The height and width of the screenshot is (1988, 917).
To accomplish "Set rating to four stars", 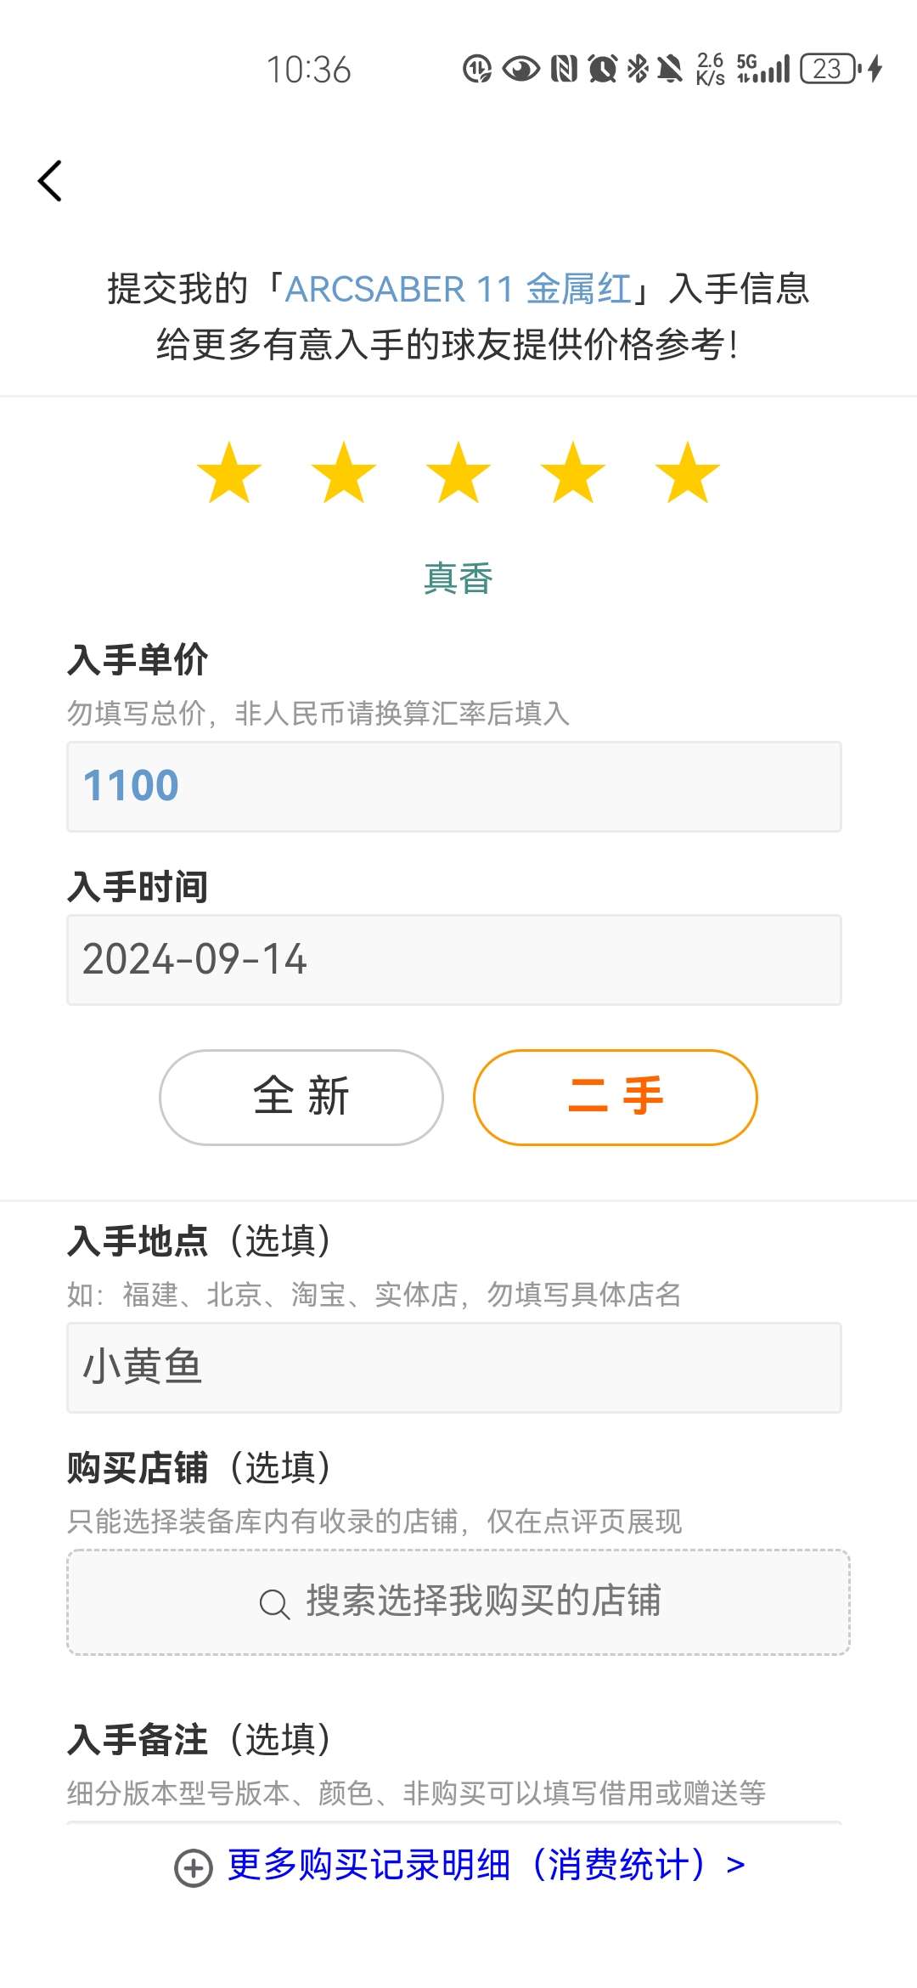I will [x=573, y=472].
